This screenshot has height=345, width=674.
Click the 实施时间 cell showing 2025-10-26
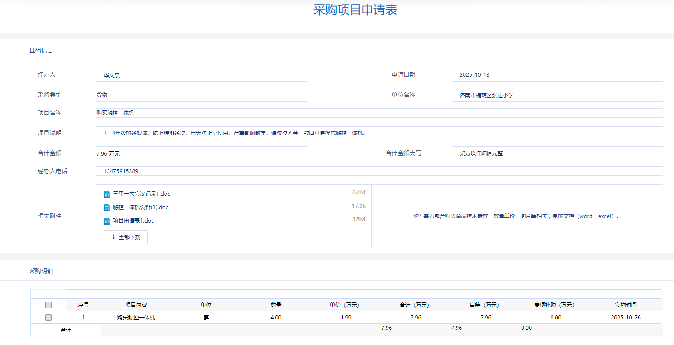pos(626,317)
